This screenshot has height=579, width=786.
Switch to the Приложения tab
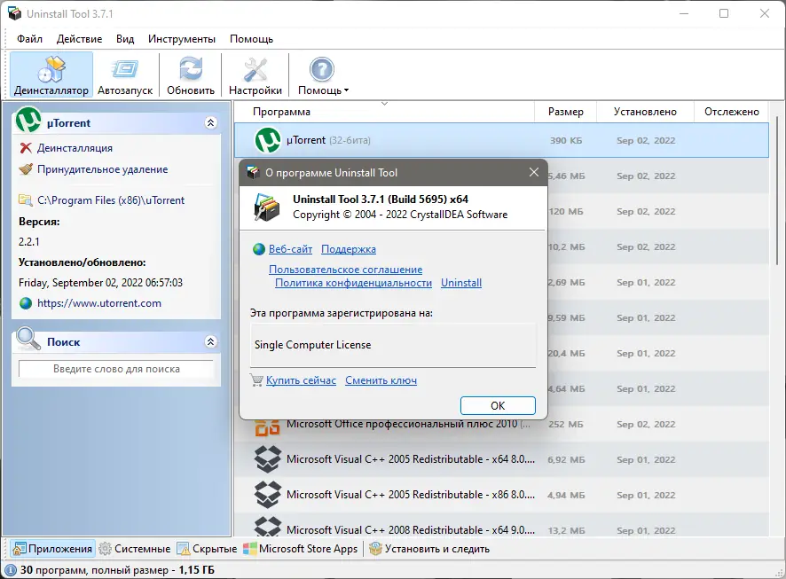tap(52, 549)
